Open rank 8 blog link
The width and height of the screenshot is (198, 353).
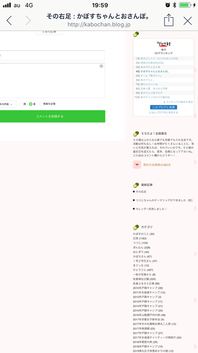click(154, 88)
